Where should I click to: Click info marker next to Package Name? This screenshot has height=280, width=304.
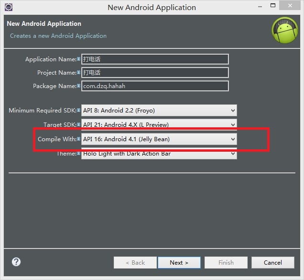[x=78, y=86]
